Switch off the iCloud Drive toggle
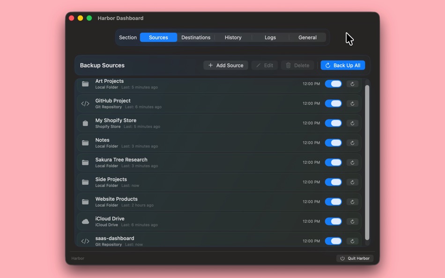The image size is (445, 278). (334, 221)
